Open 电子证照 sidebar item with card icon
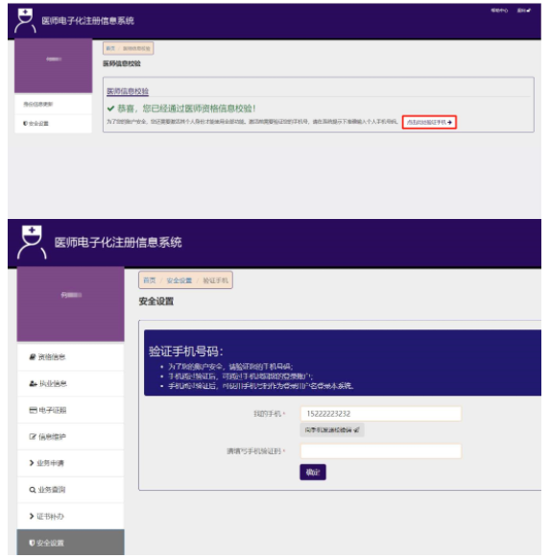Screen dimensions: 550x558 [x=70, y=410]
